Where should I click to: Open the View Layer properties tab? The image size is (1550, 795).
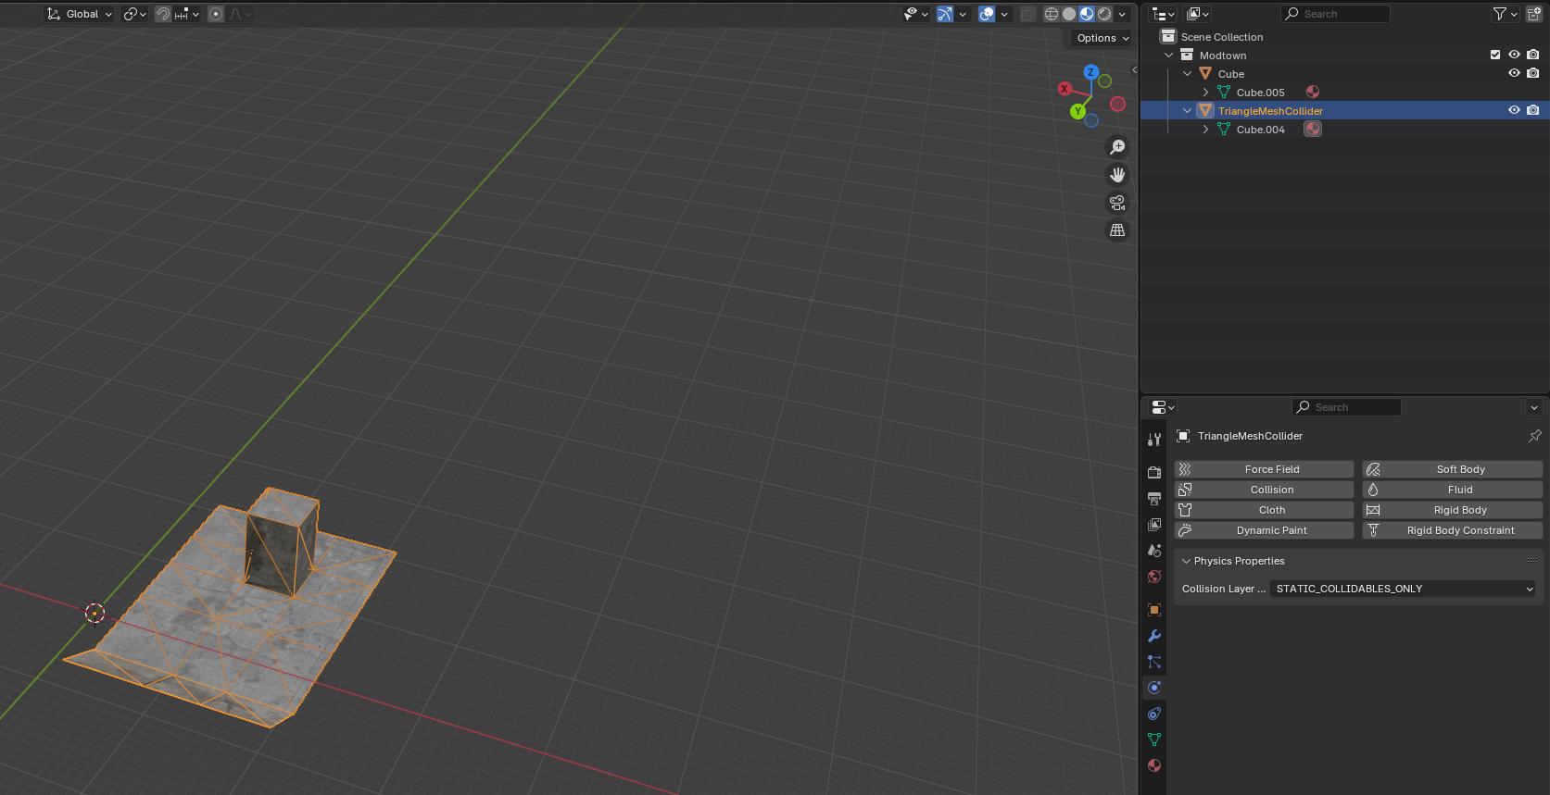point(1154,525)
